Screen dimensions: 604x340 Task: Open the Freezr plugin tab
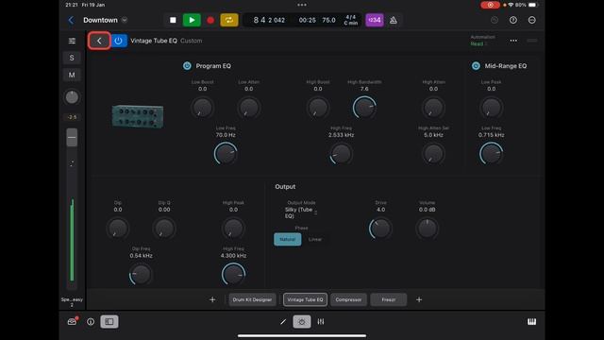click(x=388, y=299)
